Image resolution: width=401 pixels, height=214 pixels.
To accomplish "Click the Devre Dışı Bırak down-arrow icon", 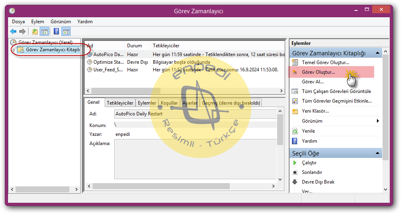I will tap(295, 182).
